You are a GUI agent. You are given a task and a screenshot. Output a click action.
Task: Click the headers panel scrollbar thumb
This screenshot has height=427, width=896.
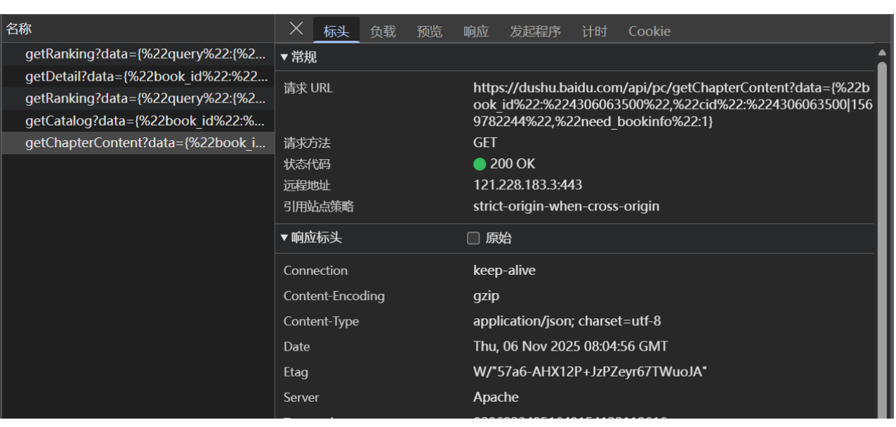click(x=882, y=238)
